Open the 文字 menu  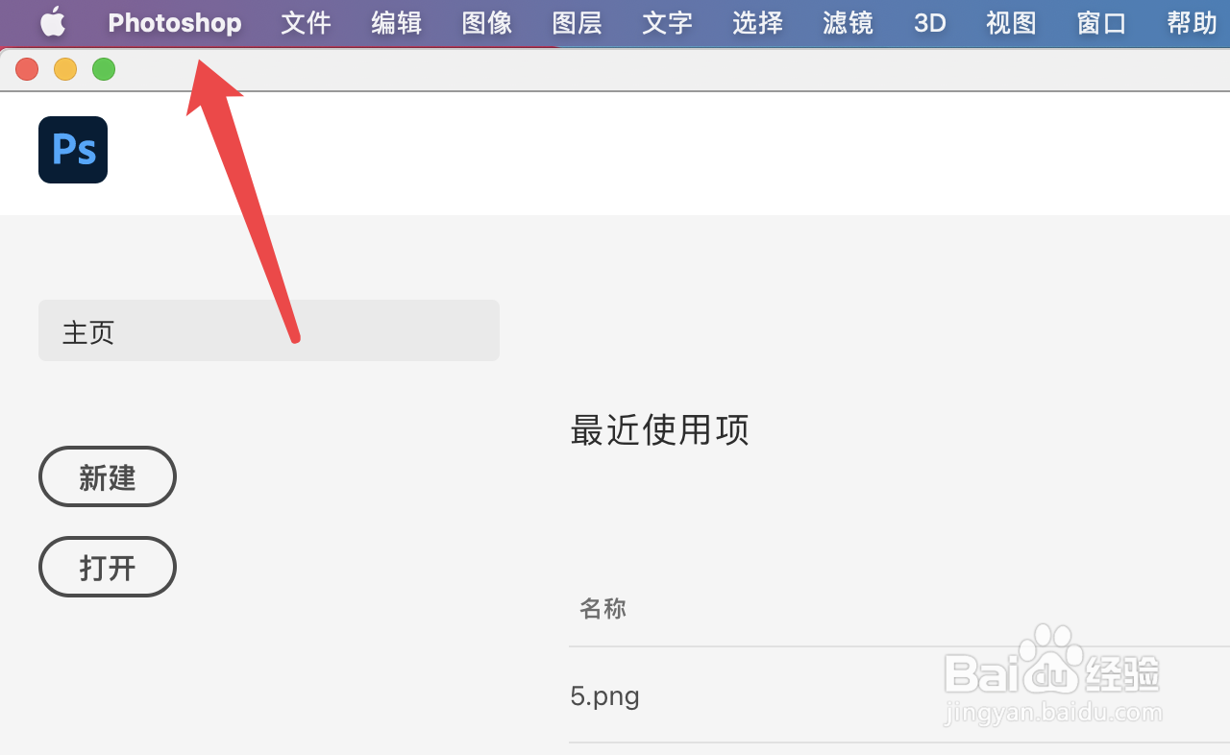click(667, 23)
